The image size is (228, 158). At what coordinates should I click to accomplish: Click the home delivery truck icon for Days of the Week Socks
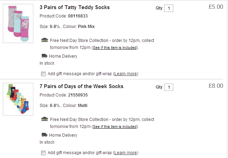pos(44,135)
